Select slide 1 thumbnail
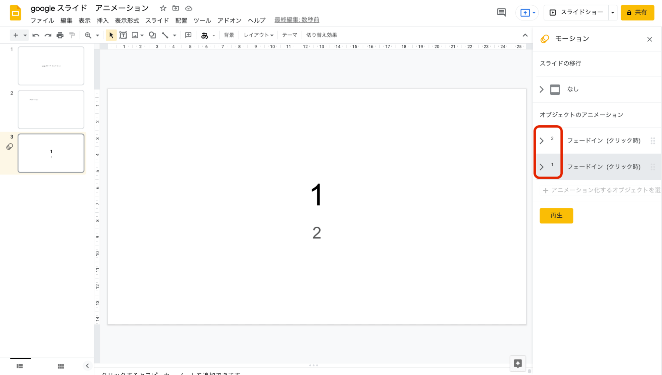The width and height of the screenshot is (662, 375). pos(51,66)
